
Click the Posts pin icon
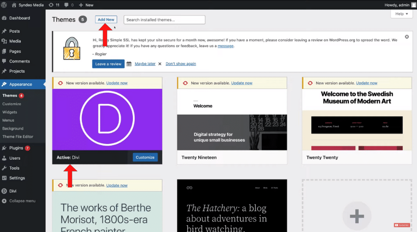click(4, 31)
